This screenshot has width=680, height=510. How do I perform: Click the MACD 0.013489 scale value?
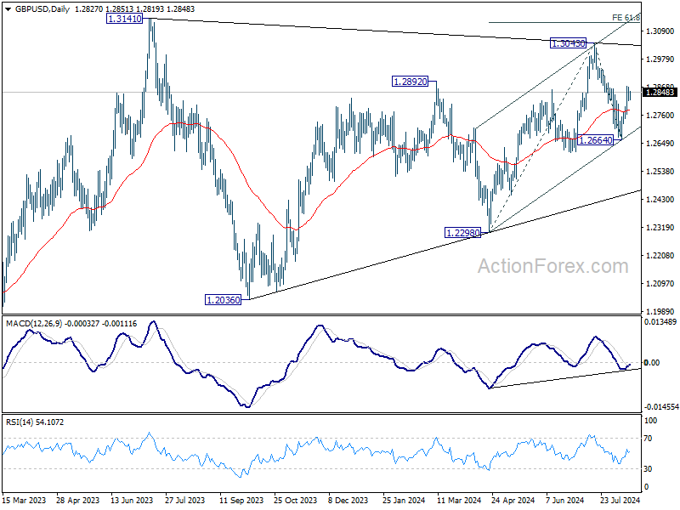click(x=660, y=322)
